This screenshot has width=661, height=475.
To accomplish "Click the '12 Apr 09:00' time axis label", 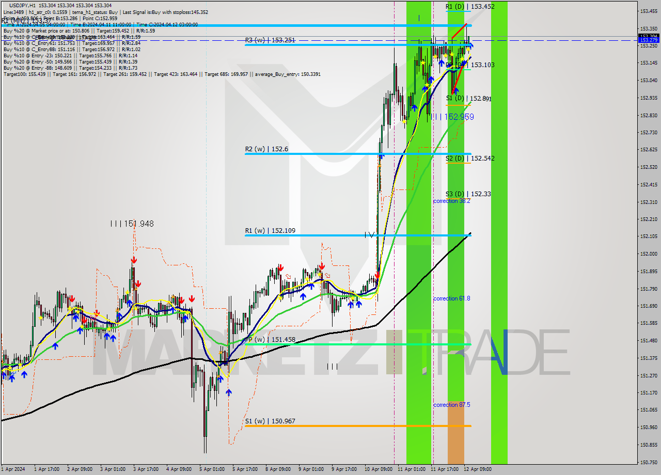I will tap(478, 469).
